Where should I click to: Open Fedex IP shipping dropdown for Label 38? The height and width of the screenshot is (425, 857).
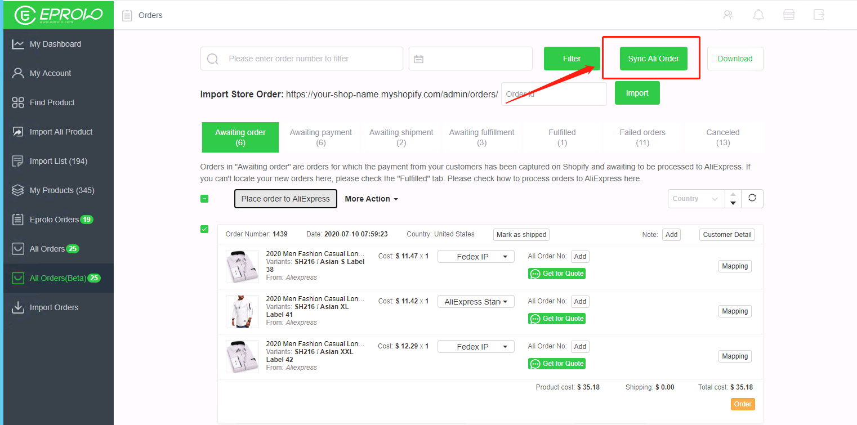(476, 257)
